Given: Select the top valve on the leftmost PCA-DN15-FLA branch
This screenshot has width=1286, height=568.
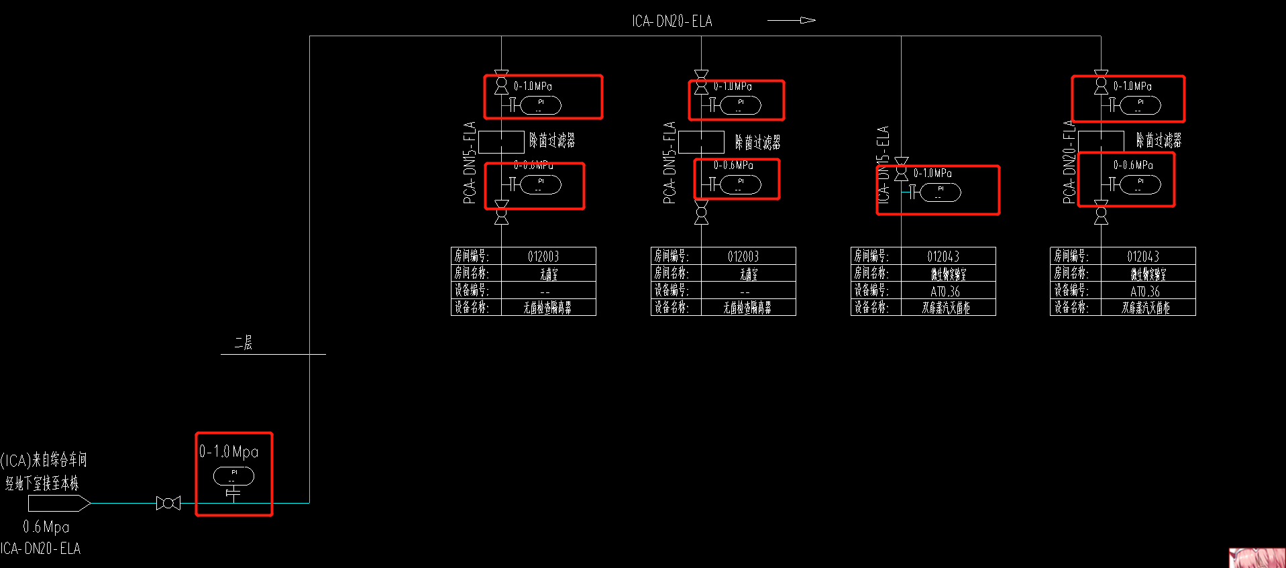Looking at the screenshot, I should pos(501,82).
